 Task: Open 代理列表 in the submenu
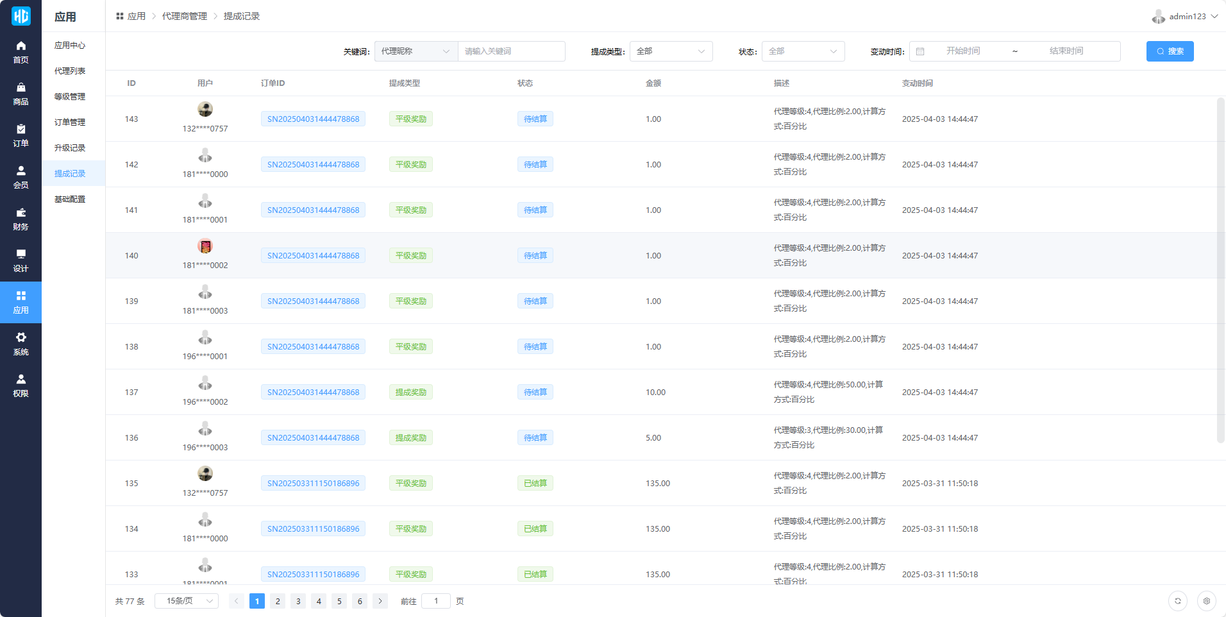click(x=70, y=71)
